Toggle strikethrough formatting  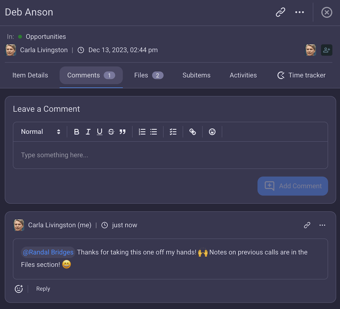pos(111,132)
